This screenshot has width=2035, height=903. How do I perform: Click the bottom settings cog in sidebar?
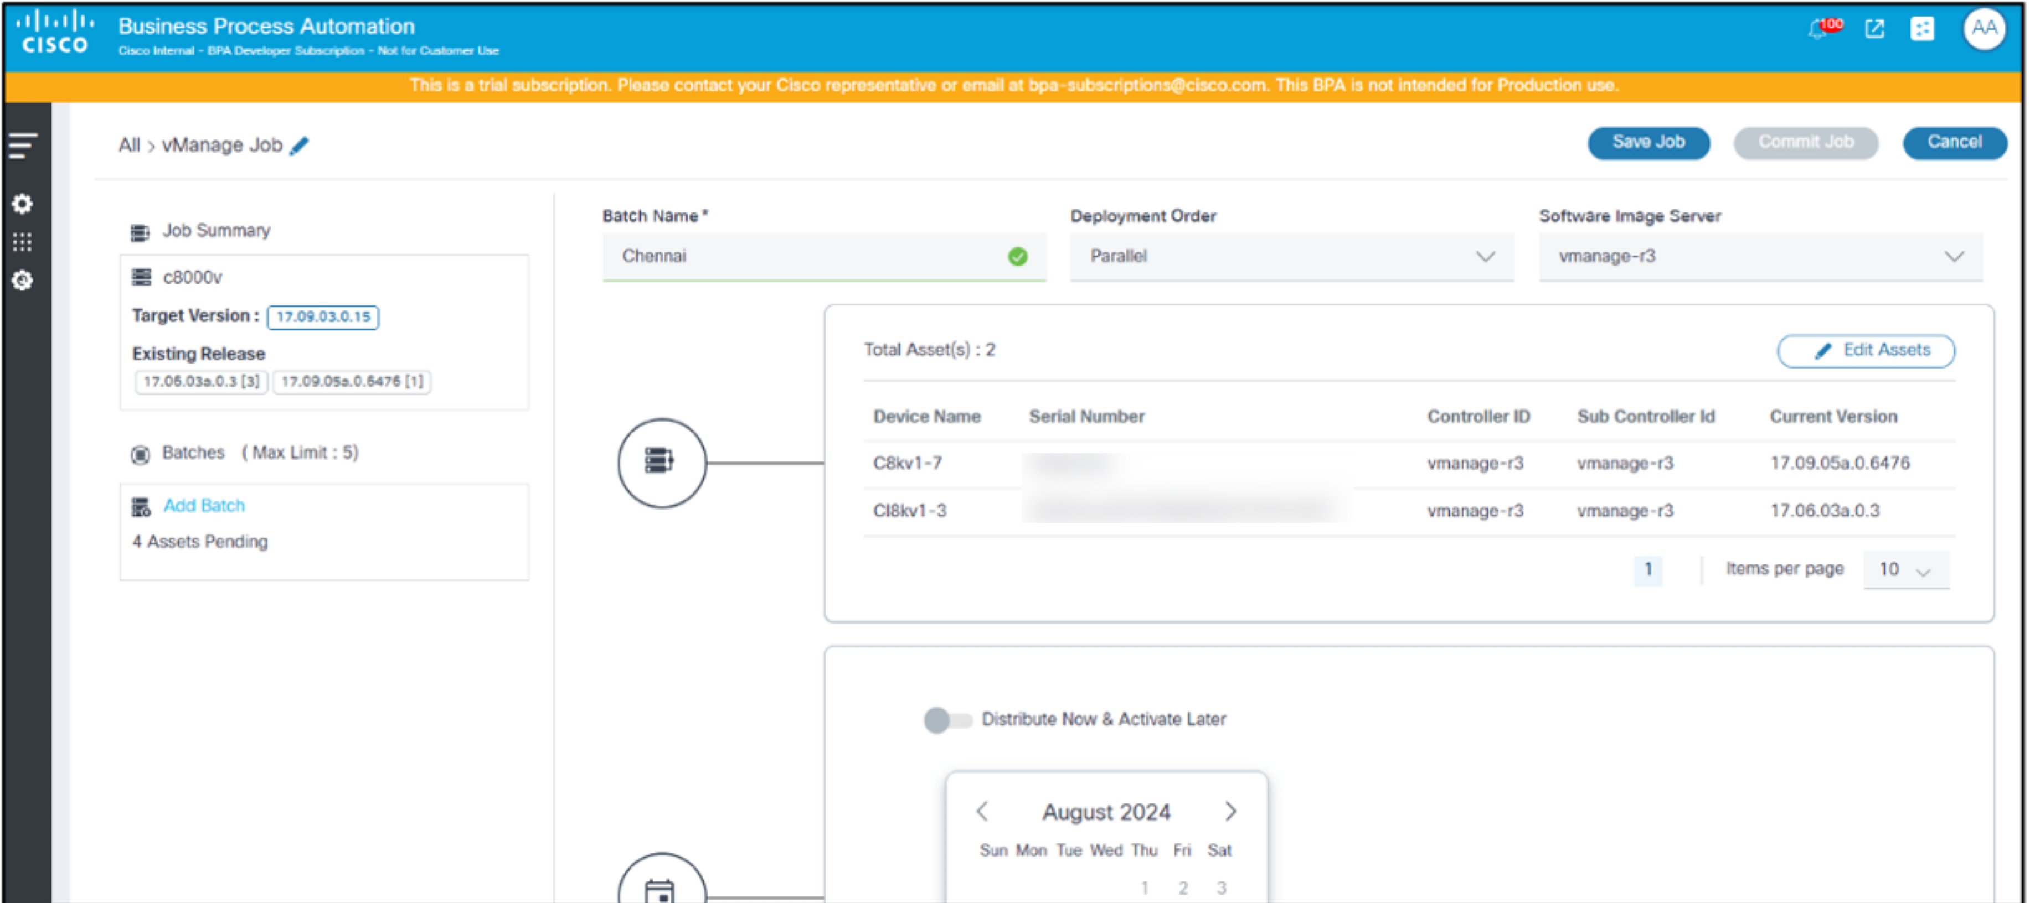(x=23, y=280)
